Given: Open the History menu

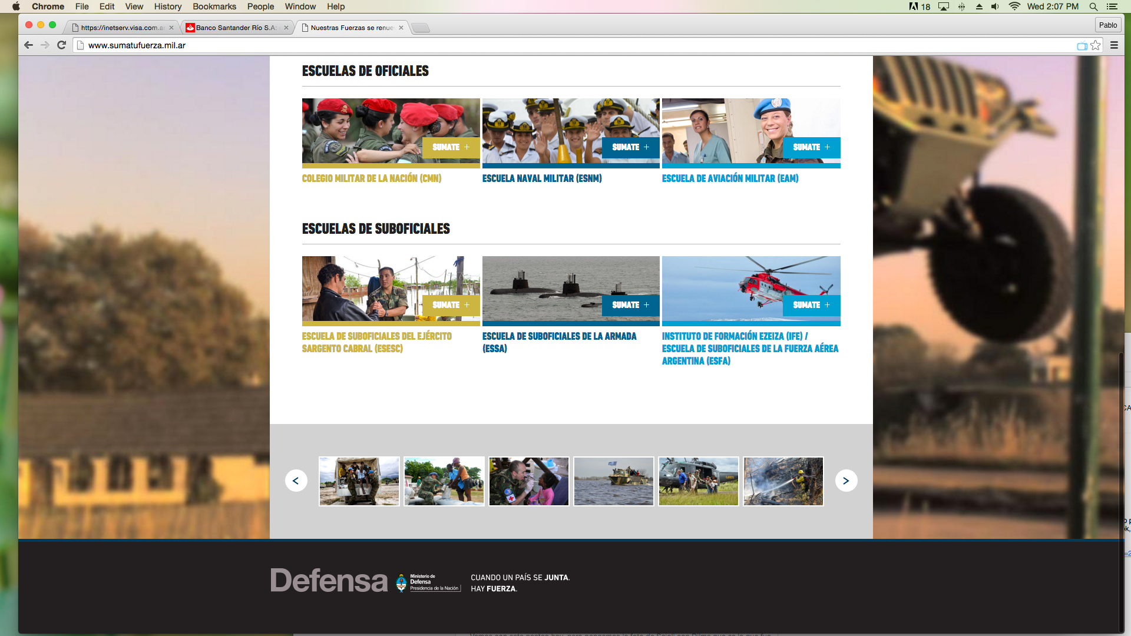Looking at the screenshot, I should point(167,6).
